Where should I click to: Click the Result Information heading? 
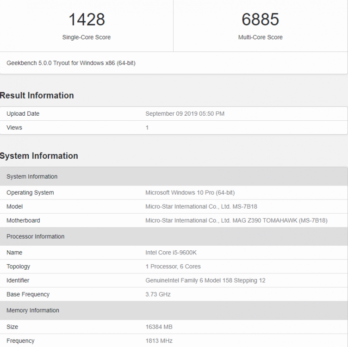37,95
